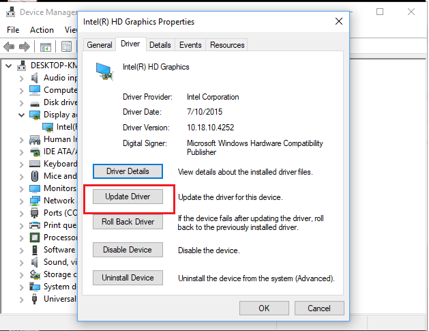Image resolution: width=429 pixels, height=331 pixels.
Task: Switch to the Events tab
Action: pyautogui.click(x=190, y=45)
